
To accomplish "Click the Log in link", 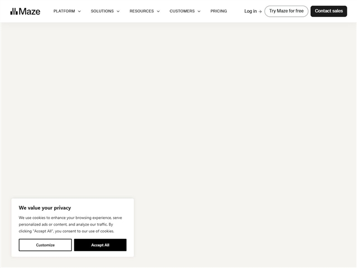I will point(250,11).
